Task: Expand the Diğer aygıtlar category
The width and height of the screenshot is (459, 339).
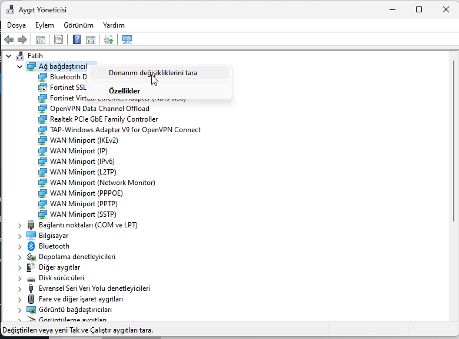Action: pyautogui.click(x=19, y=268)
